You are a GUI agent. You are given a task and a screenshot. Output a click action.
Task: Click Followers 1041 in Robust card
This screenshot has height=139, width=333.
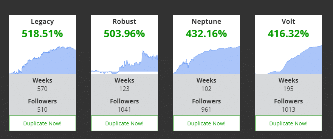tap(124, 105)
